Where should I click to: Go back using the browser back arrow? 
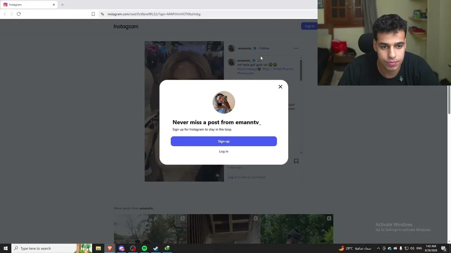5,14
